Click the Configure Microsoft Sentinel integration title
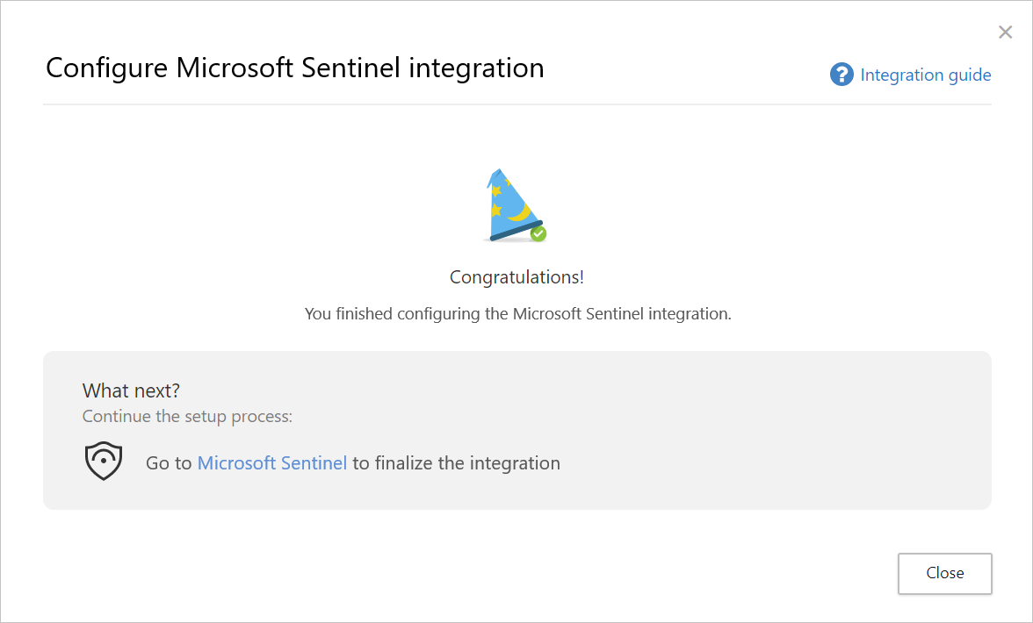 [x=295, y=68]
